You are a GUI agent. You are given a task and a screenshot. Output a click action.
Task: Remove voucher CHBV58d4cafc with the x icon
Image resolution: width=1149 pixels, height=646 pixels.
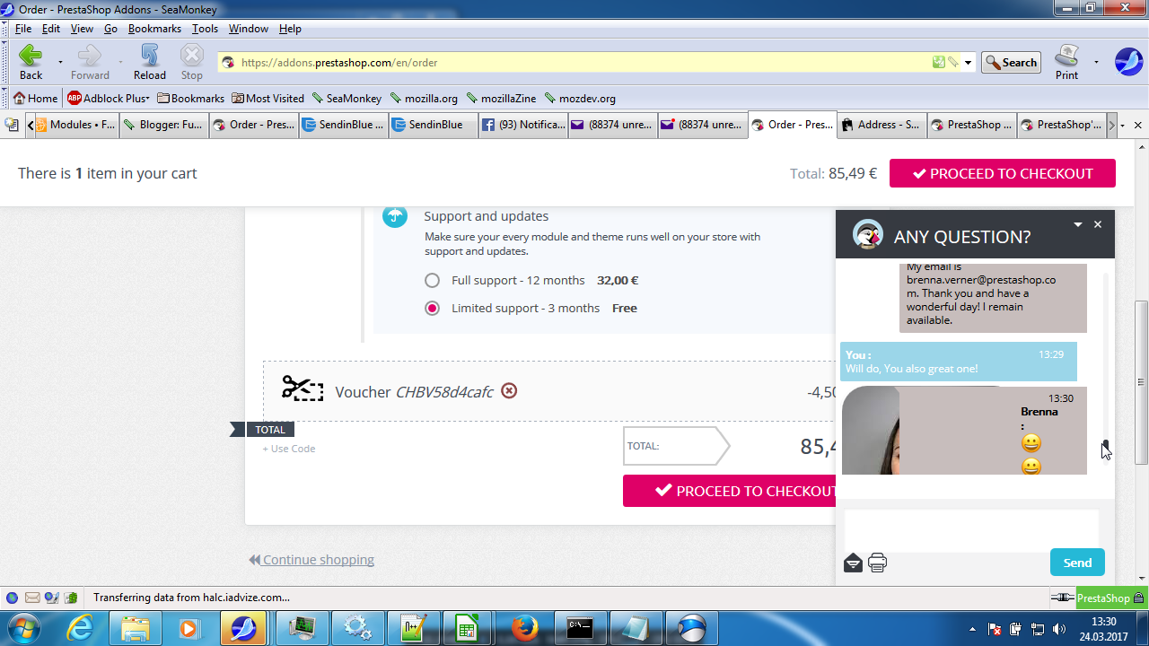pyautogui.click(x=509, y=390)
